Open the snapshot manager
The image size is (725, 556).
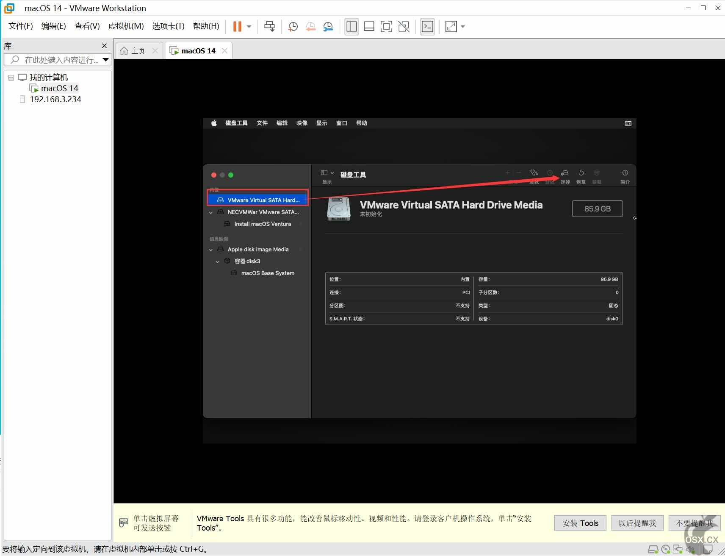[328, 27]
